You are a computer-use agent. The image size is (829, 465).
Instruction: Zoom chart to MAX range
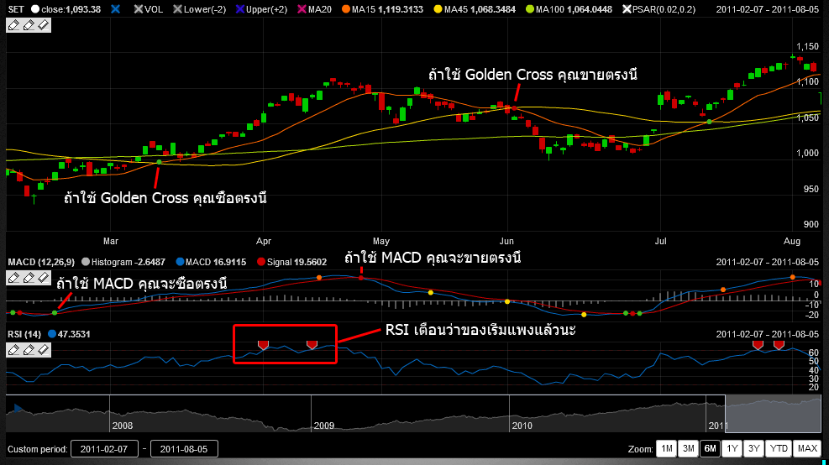807,448
